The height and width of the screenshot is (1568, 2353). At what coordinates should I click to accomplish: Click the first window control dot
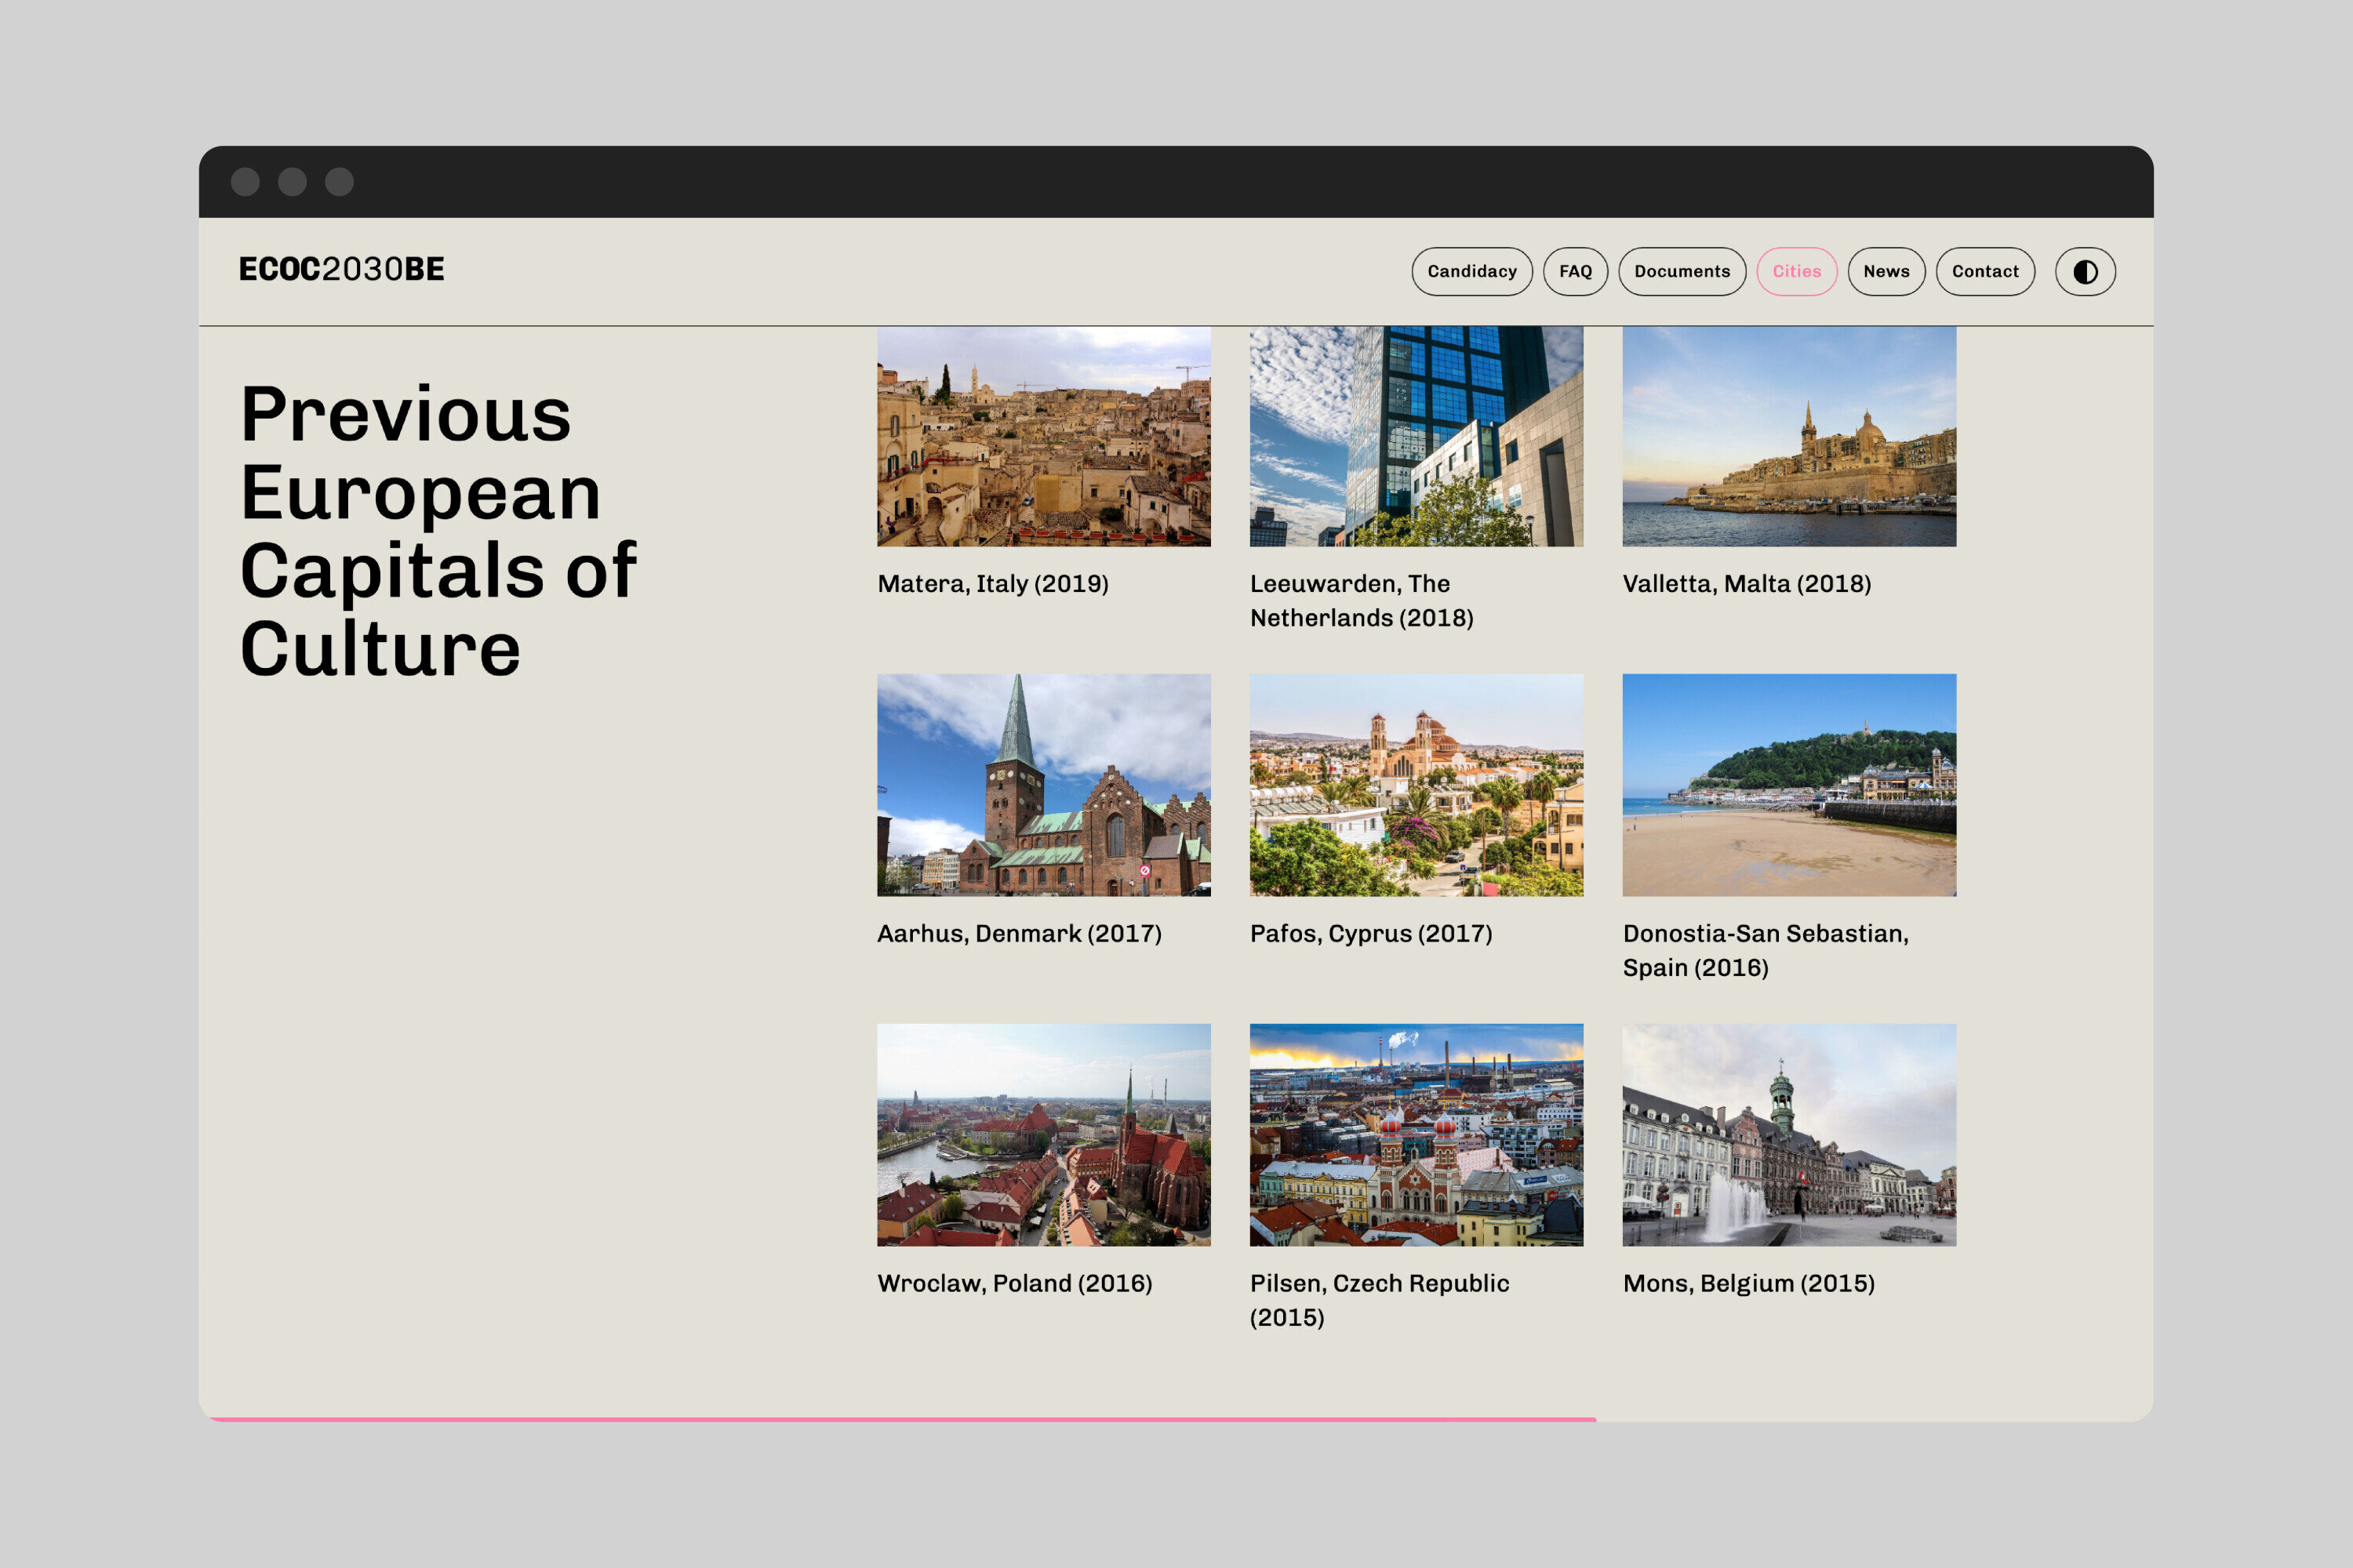tap(245, 182)
